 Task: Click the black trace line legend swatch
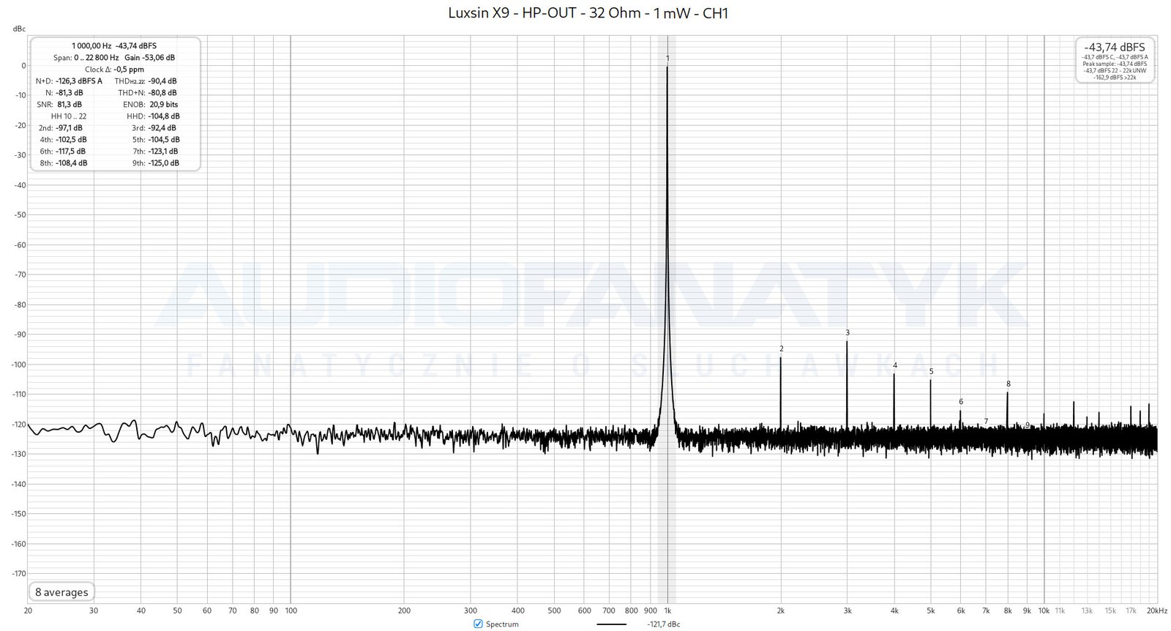point(611,624)
